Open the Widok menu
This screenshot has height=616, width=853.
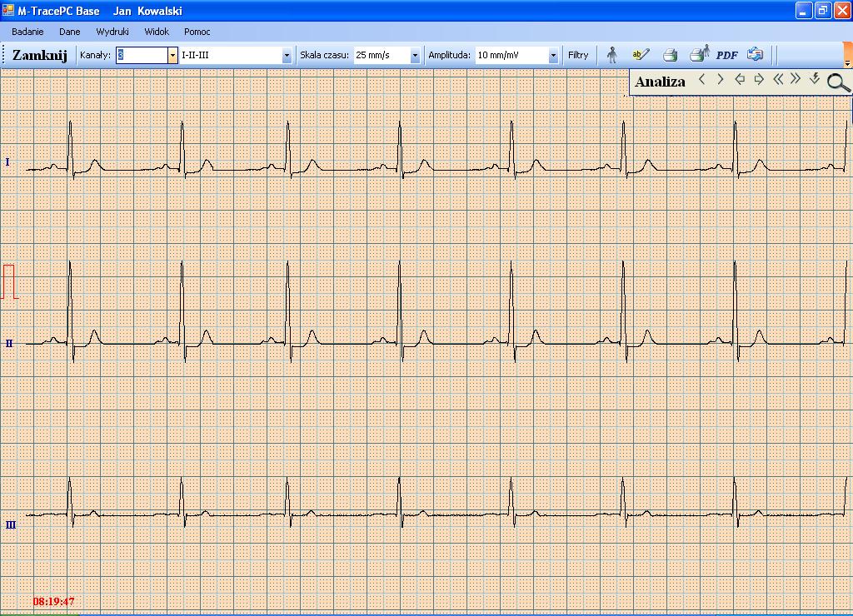[157, 32]
